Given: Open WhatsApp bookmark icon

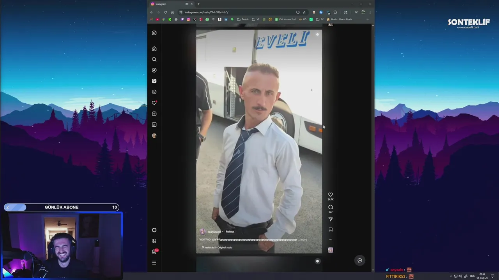Looking at the screenshot, I should point(207,19).
